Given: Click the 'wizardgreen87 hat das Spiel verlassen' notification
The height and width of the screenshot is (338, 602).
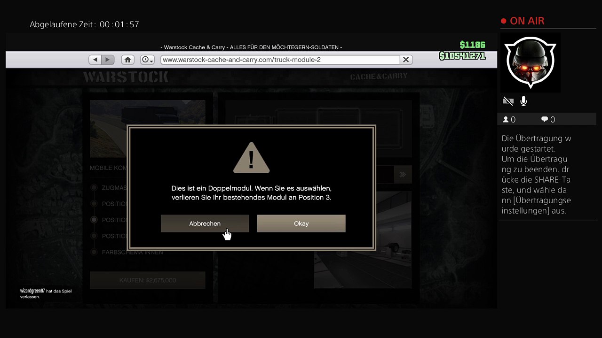Looking at the screenshot, I should 46,294.
